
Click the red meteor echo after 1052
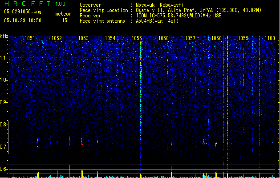(x=69, y=142)
